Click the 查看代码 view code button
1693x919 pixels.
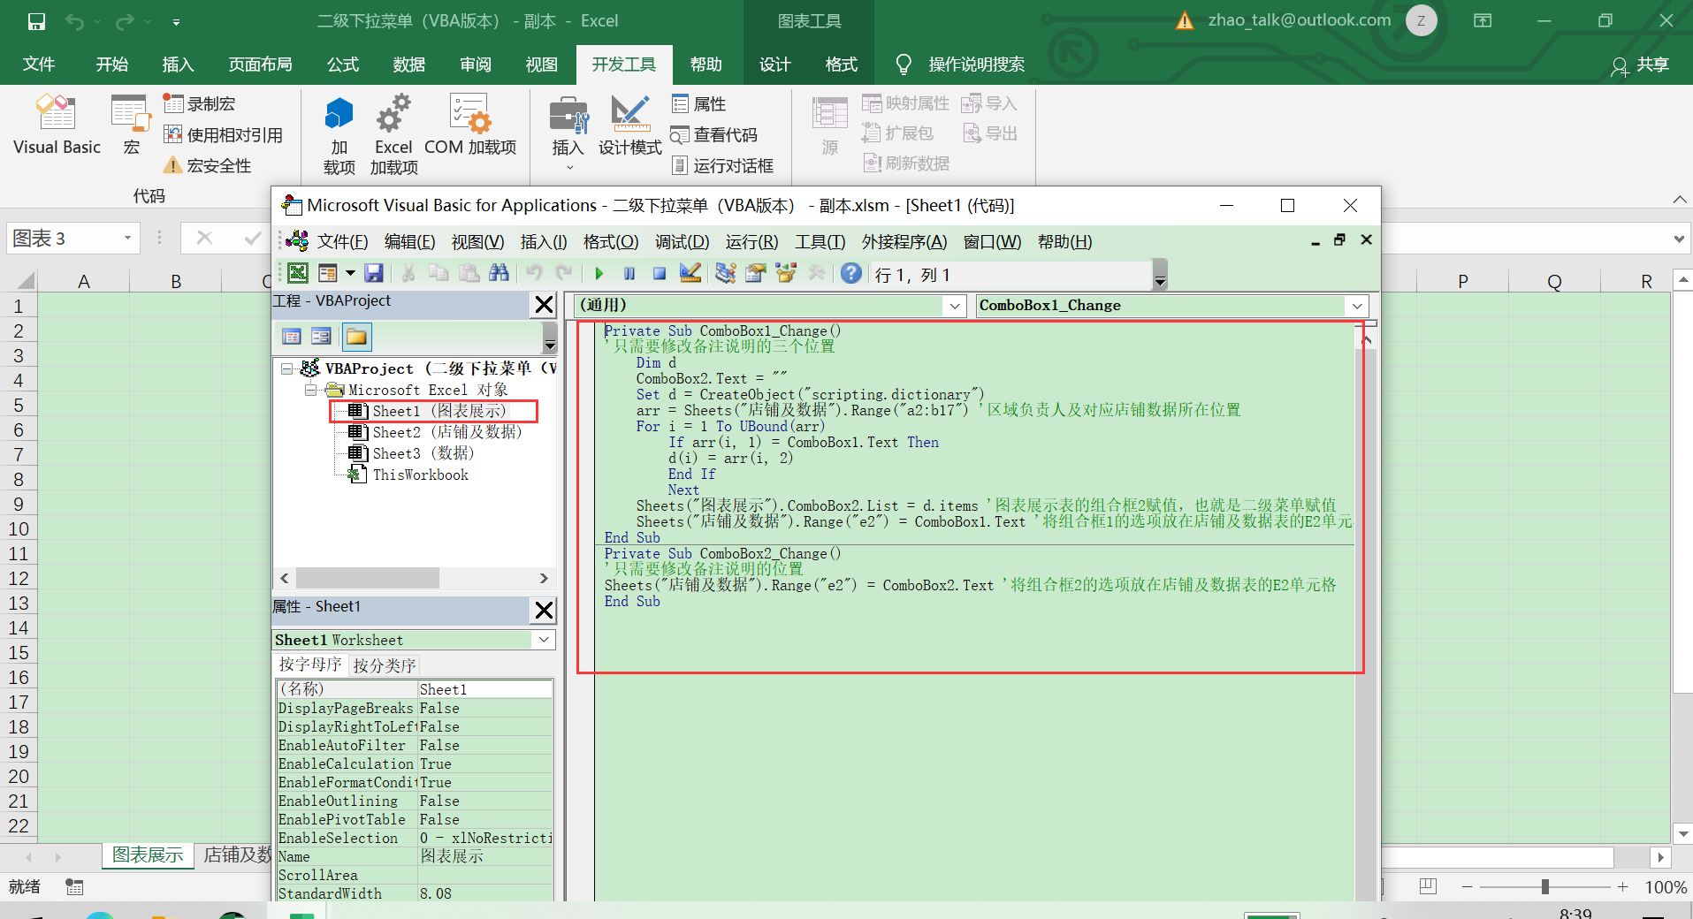click(x=714, y=134)
